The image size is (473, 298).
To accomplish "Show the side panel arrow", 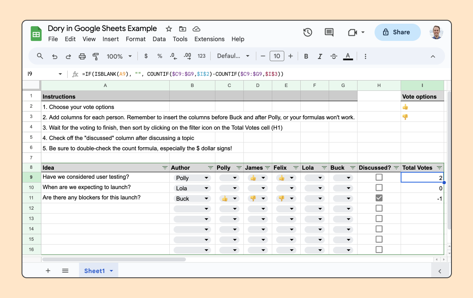I will [440, 271].
